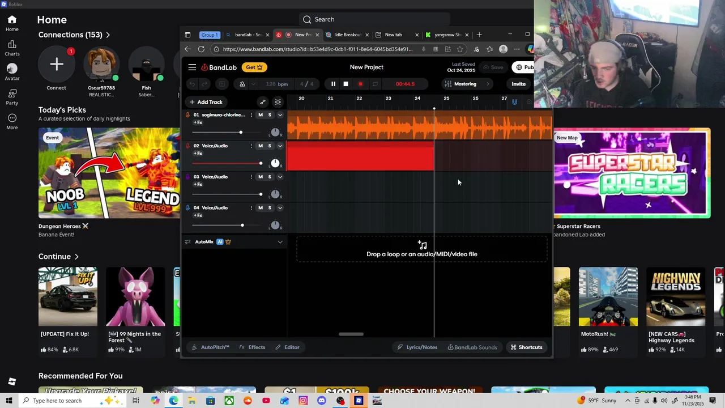Click track 02 red volume slider handle
The width and height of the screenshot is (725, 408).
261,164
